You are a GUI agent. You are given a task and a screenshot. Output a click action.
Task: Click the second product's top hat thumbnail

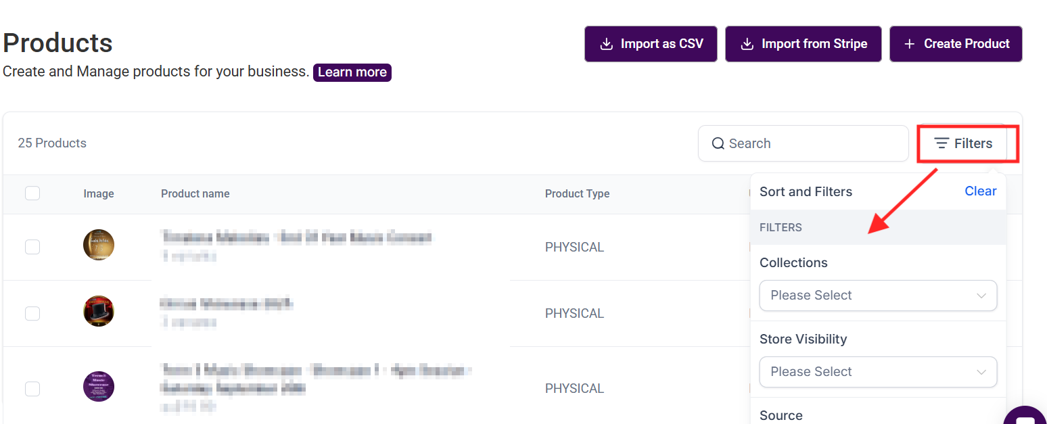(x=99, y=311)
